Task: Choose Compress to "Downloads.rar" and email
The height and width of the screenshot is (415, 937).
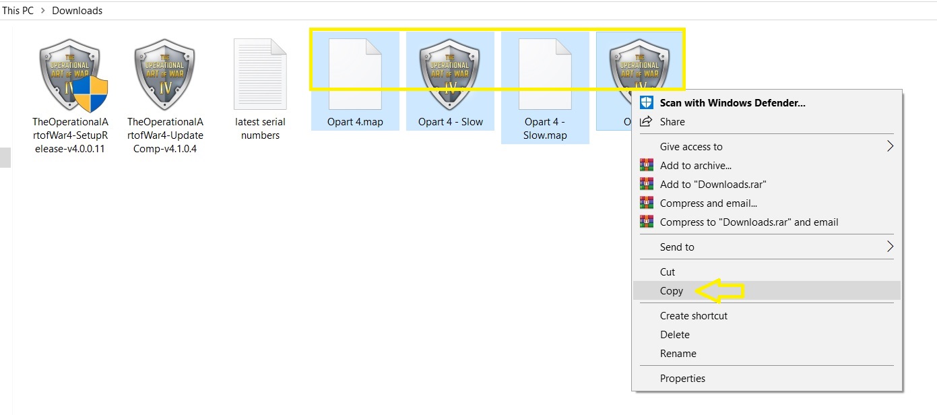Action: (x=767, y=222)
